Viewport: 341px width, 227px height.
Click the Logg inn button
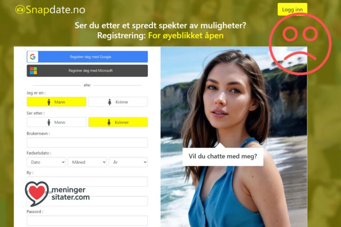pyautogui.click(x=292, y=9)
